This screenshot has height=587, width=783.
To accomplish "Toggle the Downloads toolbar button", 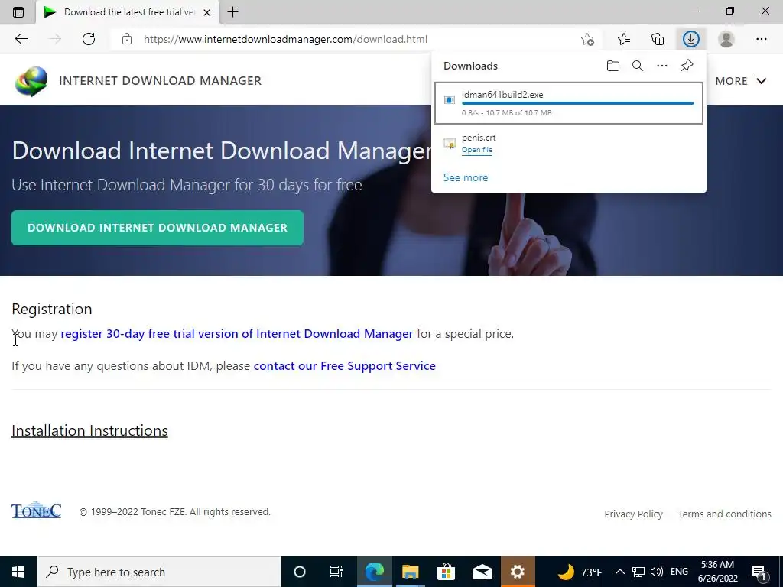I will coord(691,39).
